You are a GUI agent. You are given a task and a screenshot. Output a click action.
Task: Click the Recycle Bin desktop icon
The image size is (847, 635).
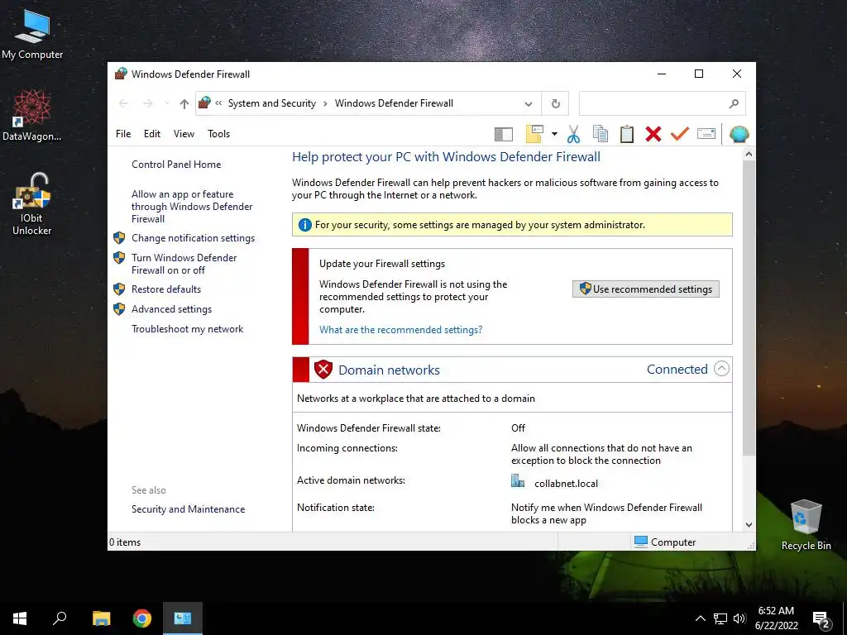(806, 525)
